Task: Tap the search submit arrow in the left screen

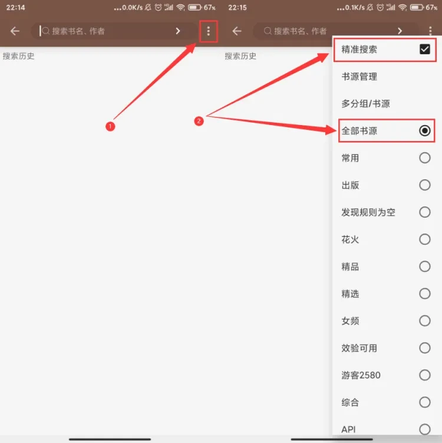Action: click(178, 31)
